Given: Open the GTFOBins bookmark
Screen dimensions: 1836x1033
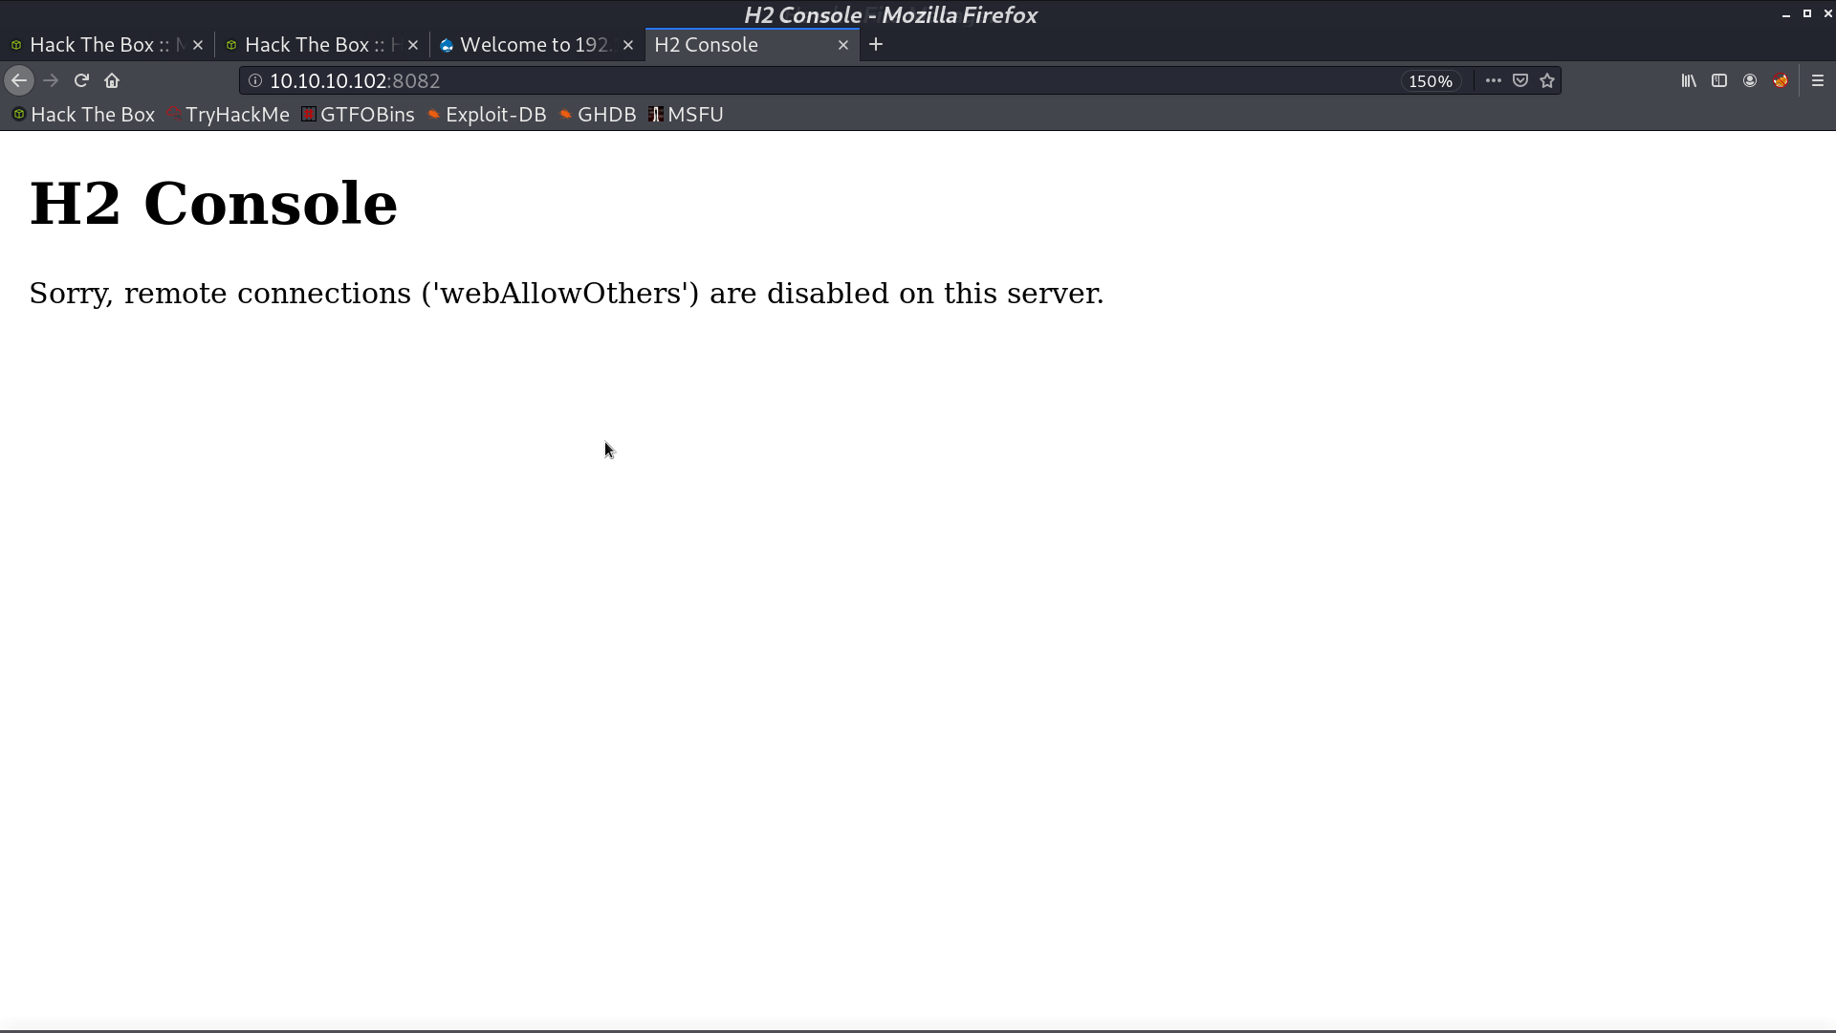Looking at the screenshot, I should pyautogui.click(x=358, y=115).
